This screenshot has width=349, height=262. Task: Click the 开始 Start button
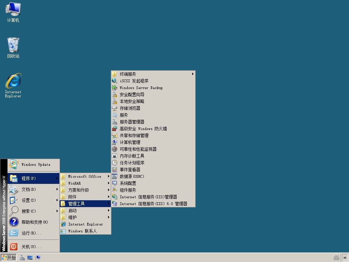click(9, 258)
